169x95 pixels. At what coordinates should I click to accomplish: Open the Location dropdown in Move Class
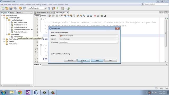click(x=117, y=39)
